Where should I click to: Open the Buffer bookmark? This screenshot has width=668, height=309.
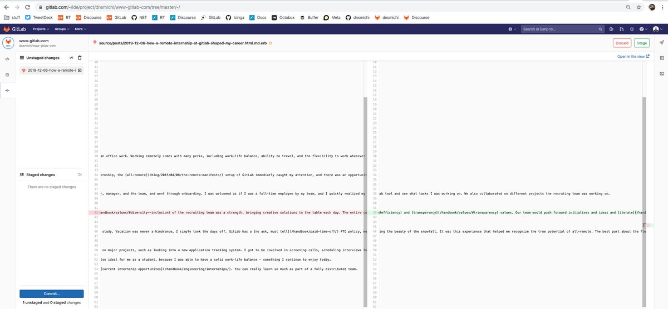click(x=309, y=17)
